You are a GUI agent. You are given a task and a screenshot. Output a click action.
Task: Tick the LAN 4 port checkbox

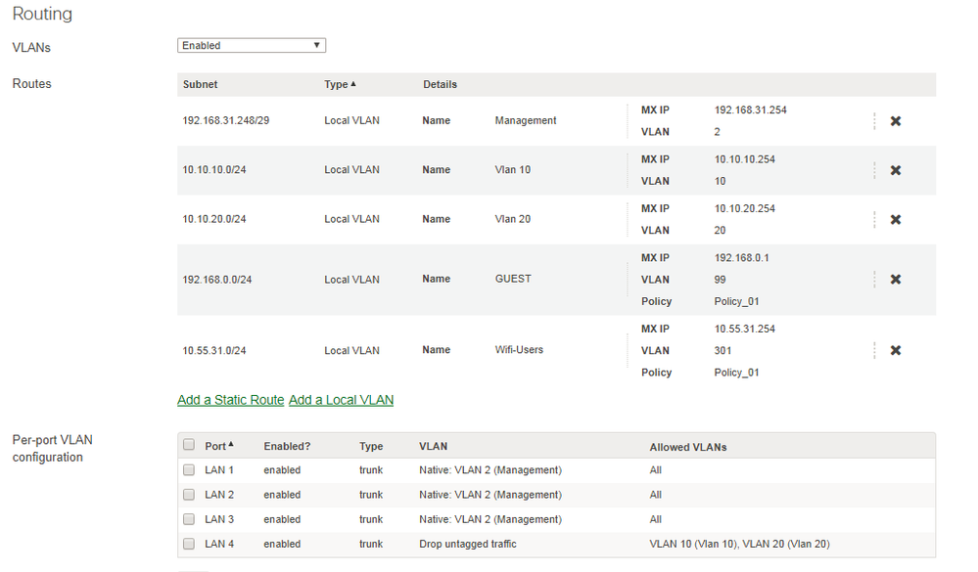[x=189, y=544]
